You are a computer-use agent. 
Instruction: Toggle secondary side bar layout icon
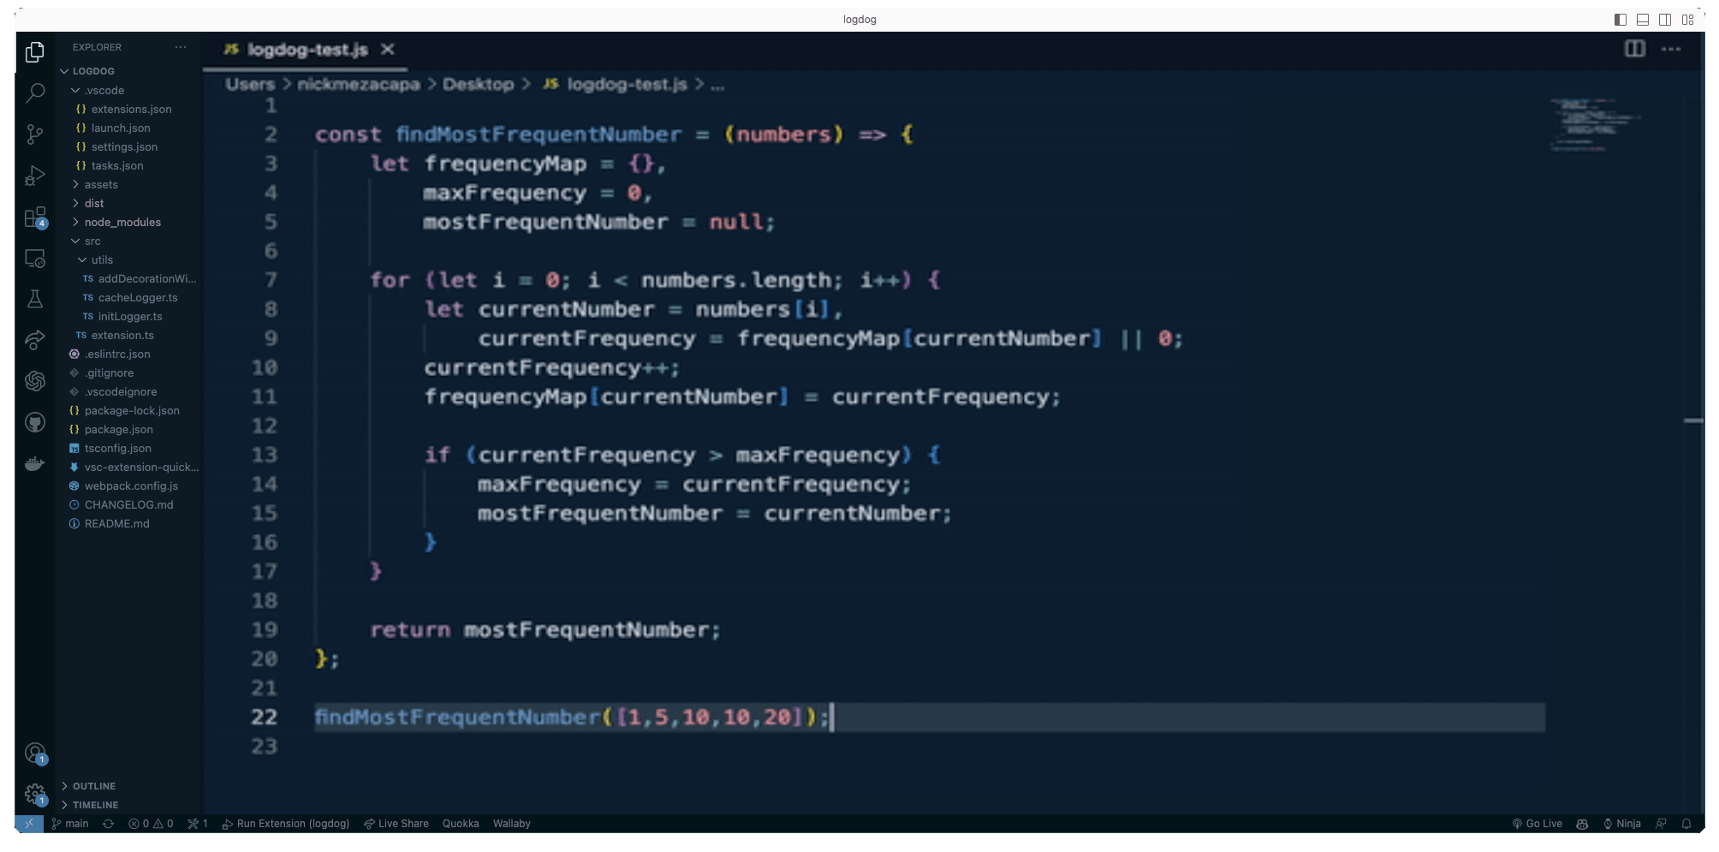[1665, 20]
